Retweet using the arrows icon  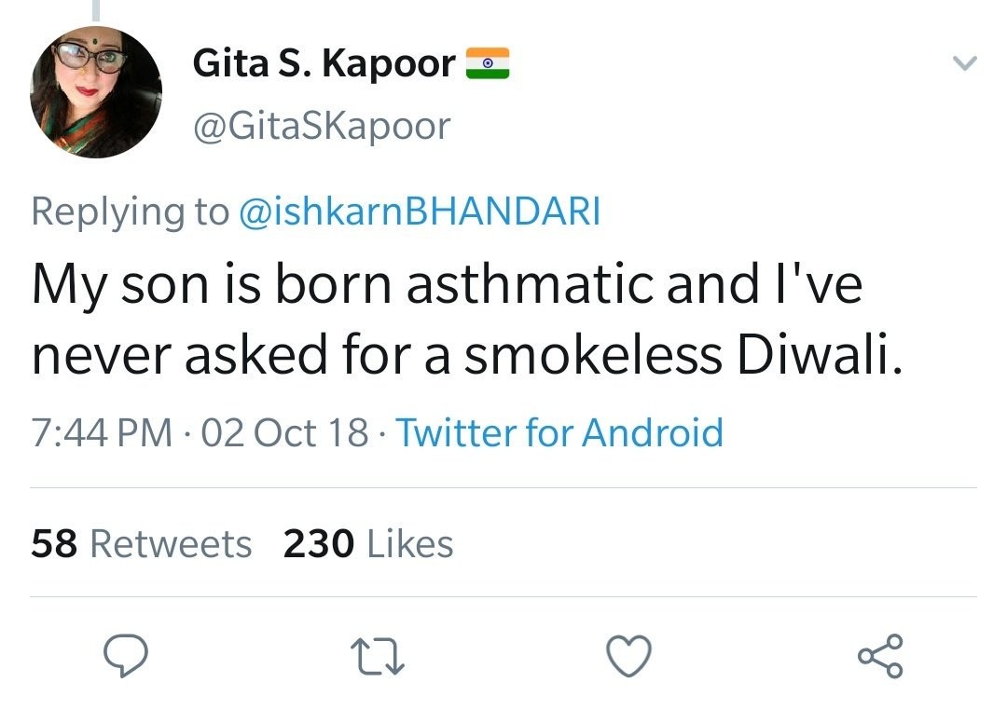[378, 656]
